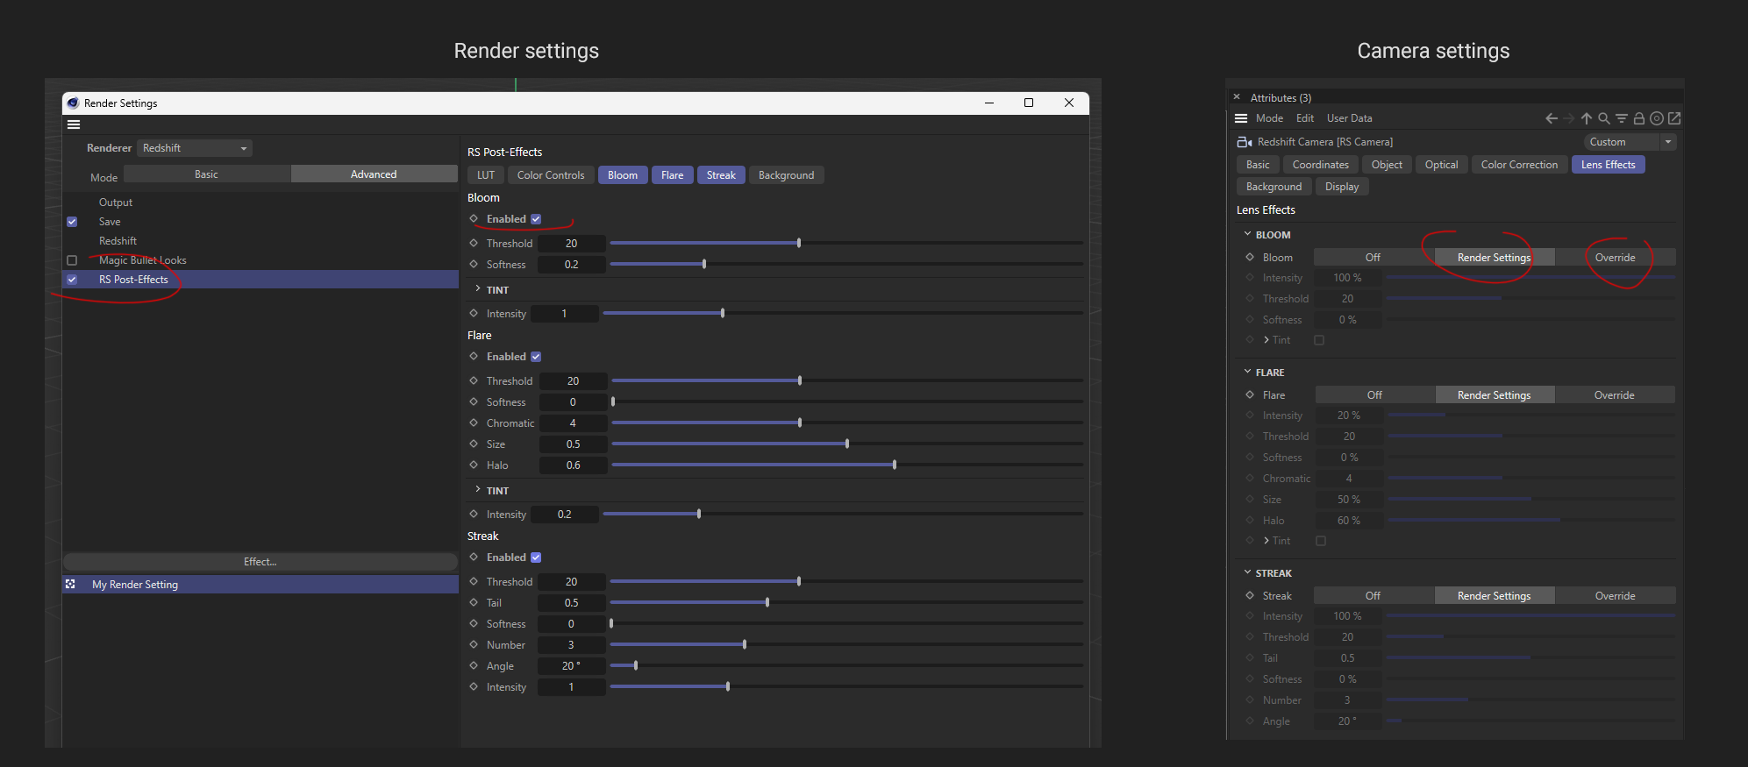Open search in Attributes panel
This screenshot has width=1748, height=767.
tap(1604, 118)
